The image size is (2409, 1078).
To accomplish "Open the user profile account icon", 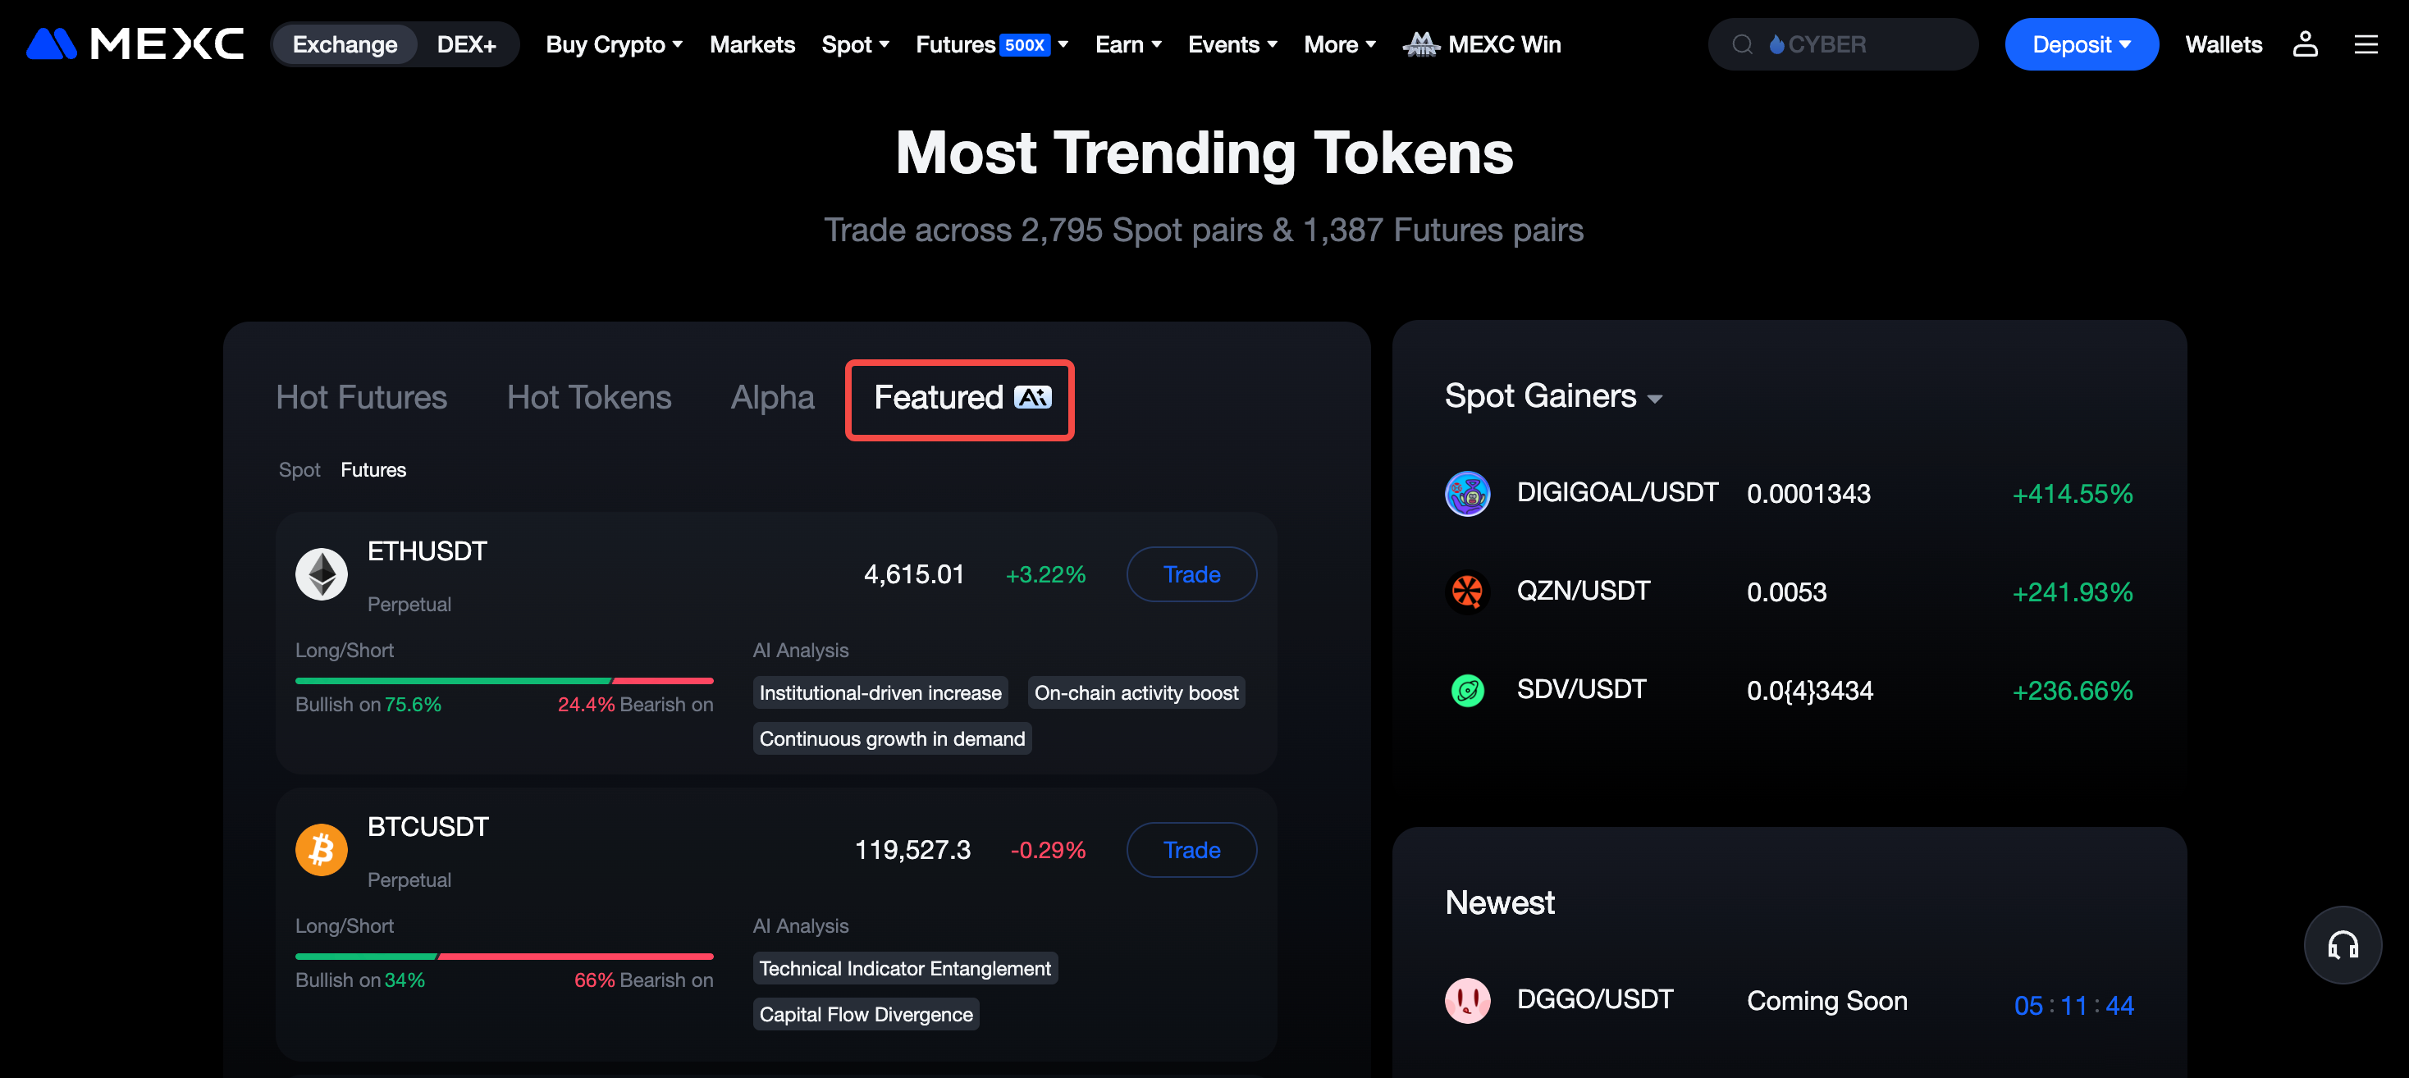I will [2304, 44].
